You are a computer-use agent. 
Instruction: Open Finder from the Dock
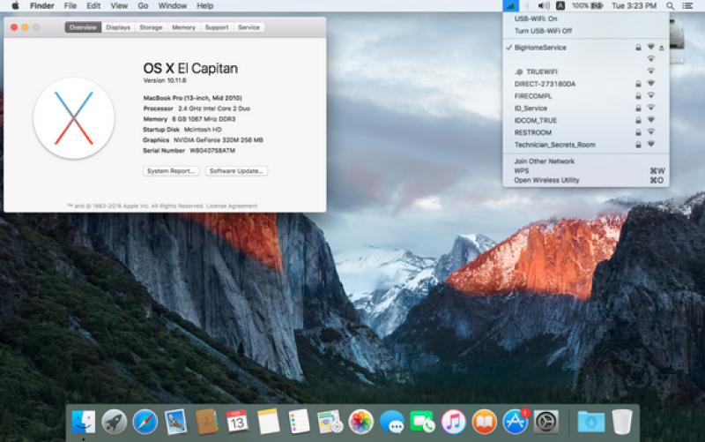coord(83,422)
